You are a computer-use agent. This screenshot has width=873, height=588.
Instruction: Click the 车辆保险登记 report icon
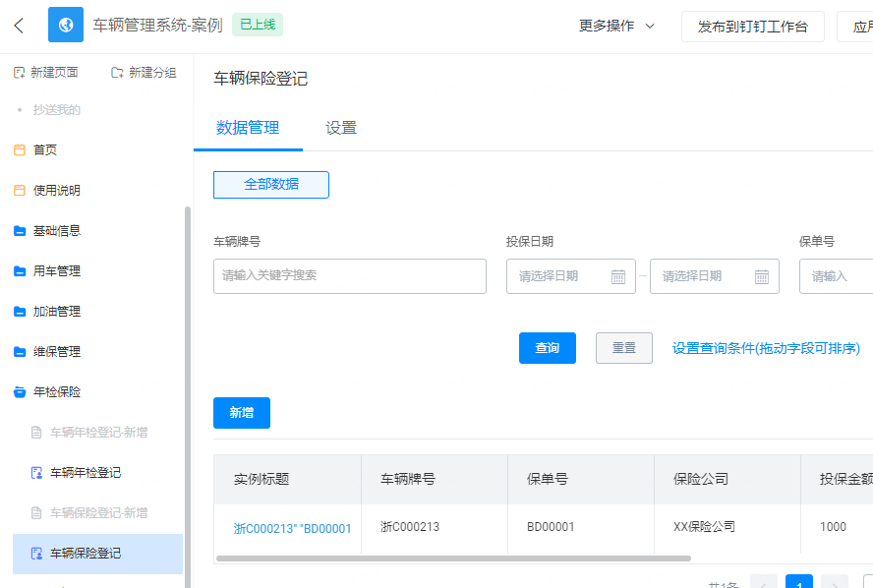pyautogui.click(x=36, y=554)
